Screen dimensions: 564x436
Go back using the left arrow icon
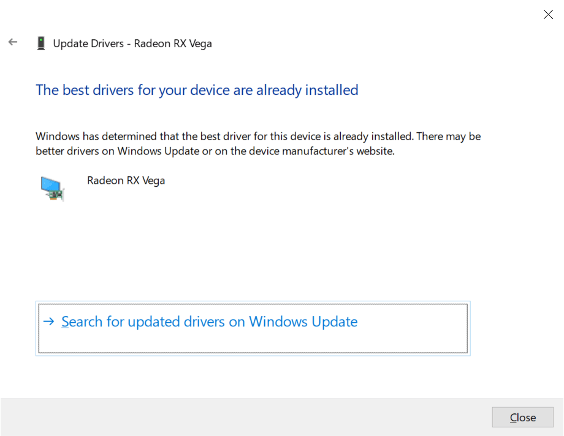12,42
